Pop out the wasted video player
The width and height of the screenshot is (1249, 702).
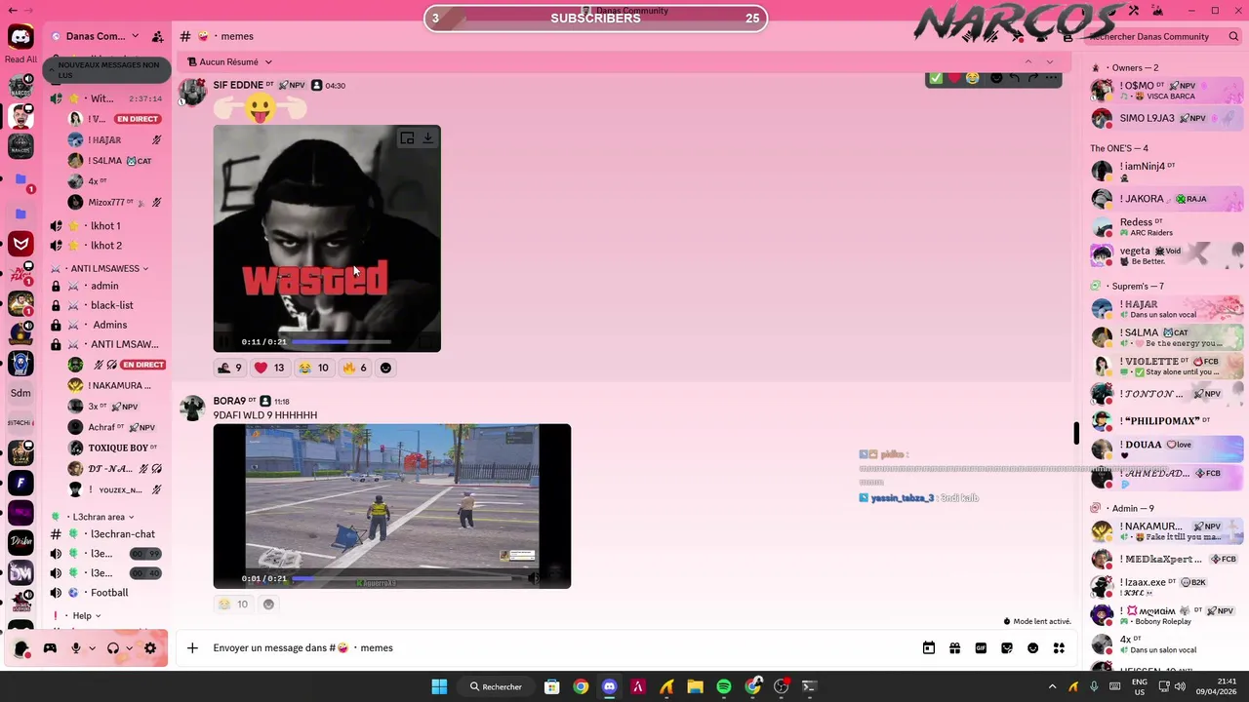point(407,138)
